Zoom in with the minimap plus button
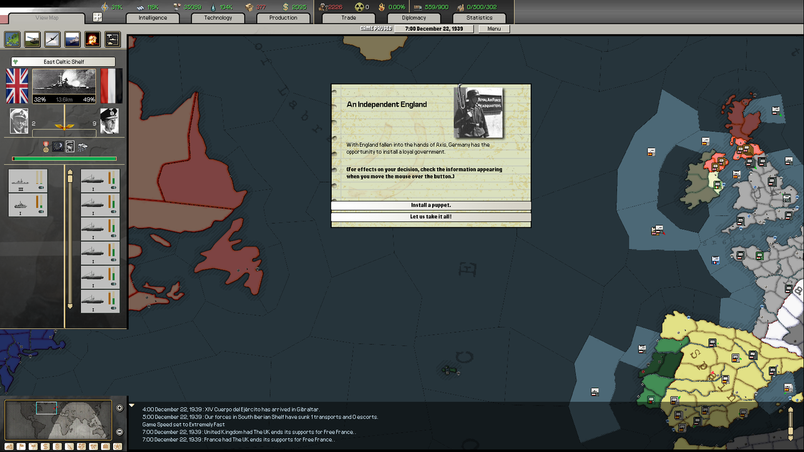Image resolution: width=804 pixels, height=452 pixels. (120, 408)
